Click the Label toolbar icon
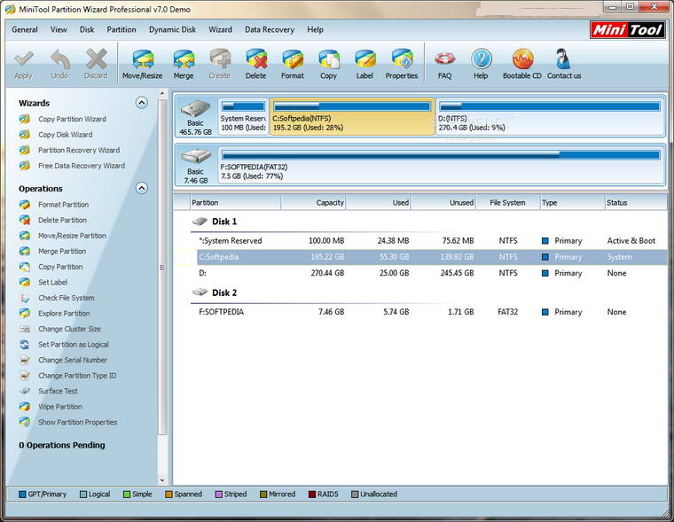Viewport: 674px width, 522px height. (x=364, y=65)
